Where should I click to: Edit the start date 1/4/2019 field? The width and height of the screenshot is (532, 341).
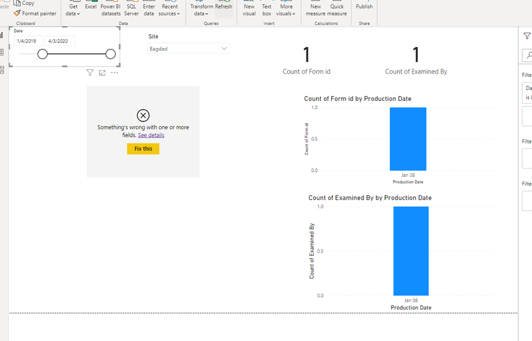pos(28,41)
